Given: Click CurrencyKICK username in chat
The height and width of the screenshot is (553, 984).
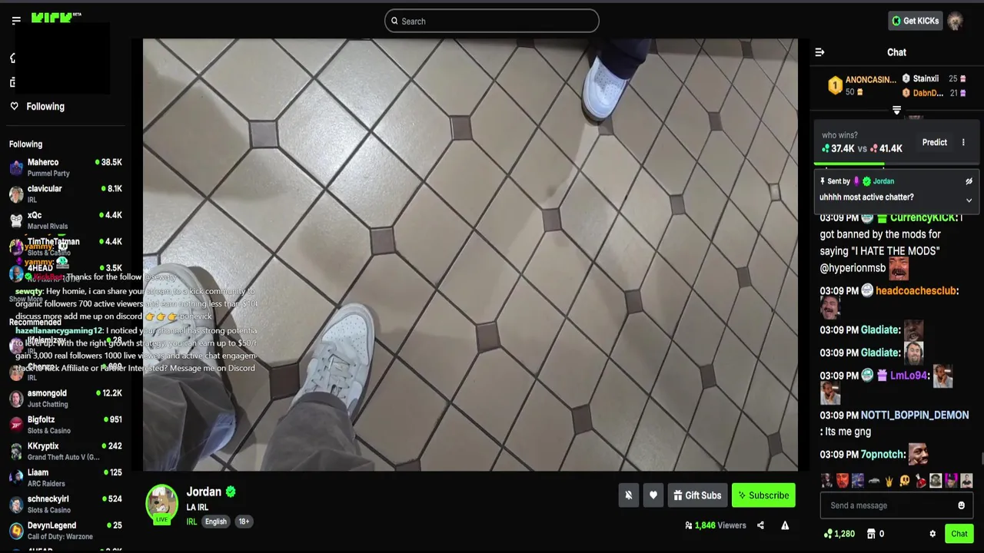Looking at the screenshot, I should [923, 217].
